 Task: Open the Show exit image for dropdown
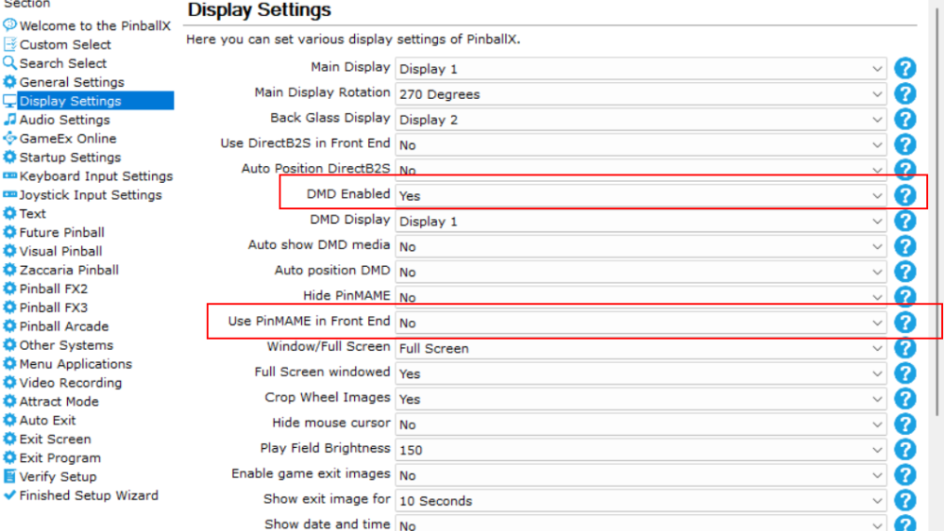(x=641, y=500)
